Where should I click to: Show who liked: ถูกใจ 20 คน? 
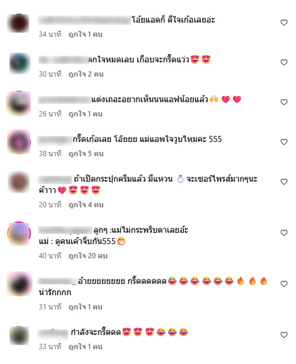click(x=88, y=256)
